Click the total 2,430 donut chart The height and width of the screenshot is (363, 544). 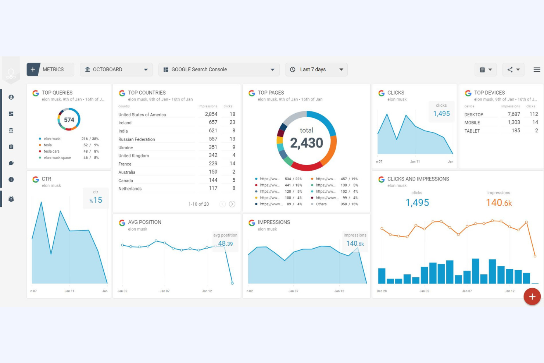tap(307, 141)
